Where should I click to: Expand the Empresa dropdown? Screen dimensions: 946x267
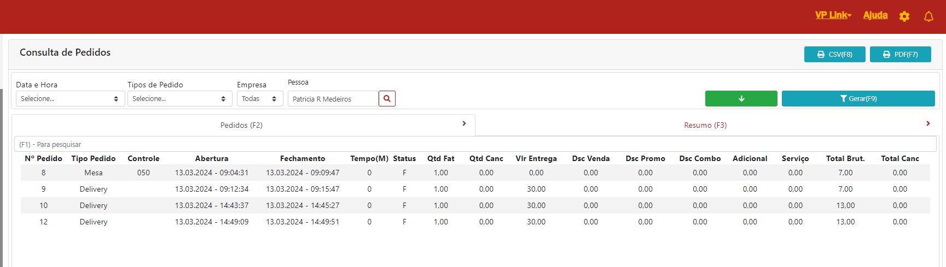(259, 99)
